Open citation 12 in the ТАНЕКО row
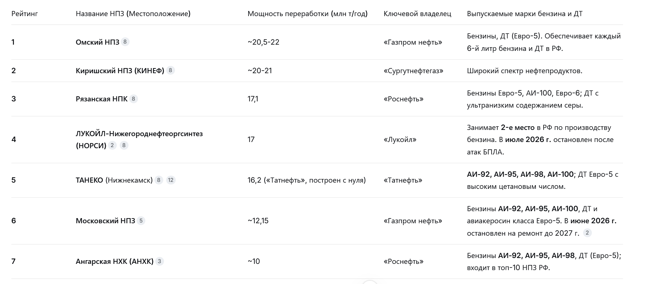The height and width of the screenshot is (284, 653). tap(171, 180)
